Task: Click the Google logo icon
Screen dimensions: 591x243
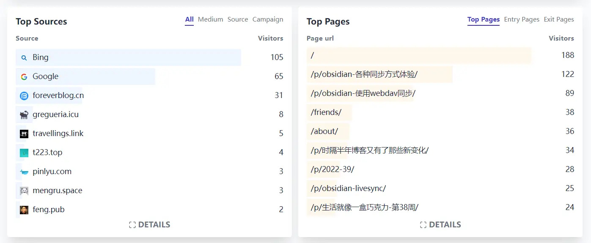Action: click(24, 76)
